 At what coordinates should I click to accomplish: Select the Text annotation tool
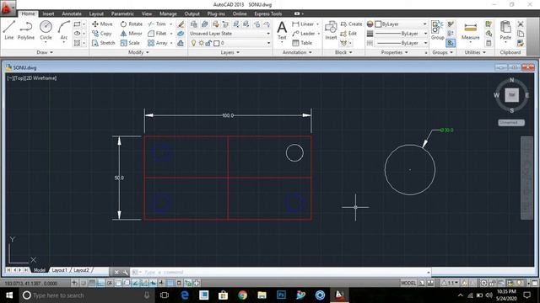click(x=282, y=30)
